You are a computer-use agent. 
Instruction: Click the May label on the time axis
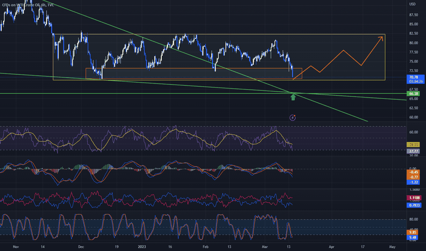coord(392,247)
